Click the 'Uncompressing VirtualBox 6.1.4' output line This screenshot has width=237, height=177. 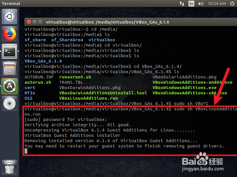pyautogui.click(x=110, y=130)
